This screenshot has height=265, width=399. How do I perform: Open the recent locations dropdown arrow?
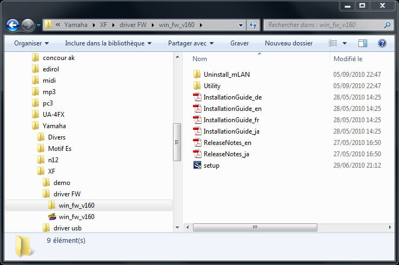coord(39,25)
